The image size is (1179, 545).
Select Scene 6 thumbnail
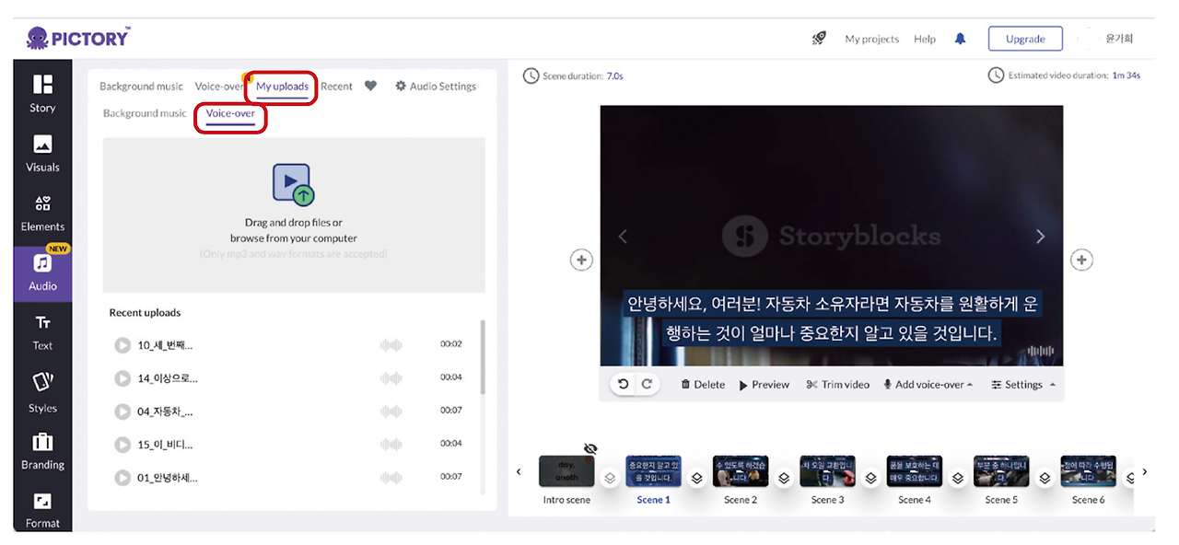1088,471
